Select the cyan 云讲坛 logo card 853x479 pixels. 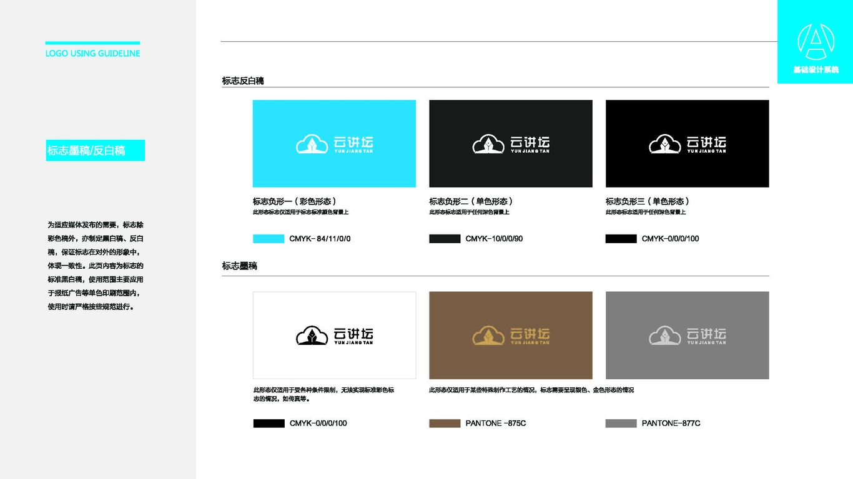(x=334, y=143)
